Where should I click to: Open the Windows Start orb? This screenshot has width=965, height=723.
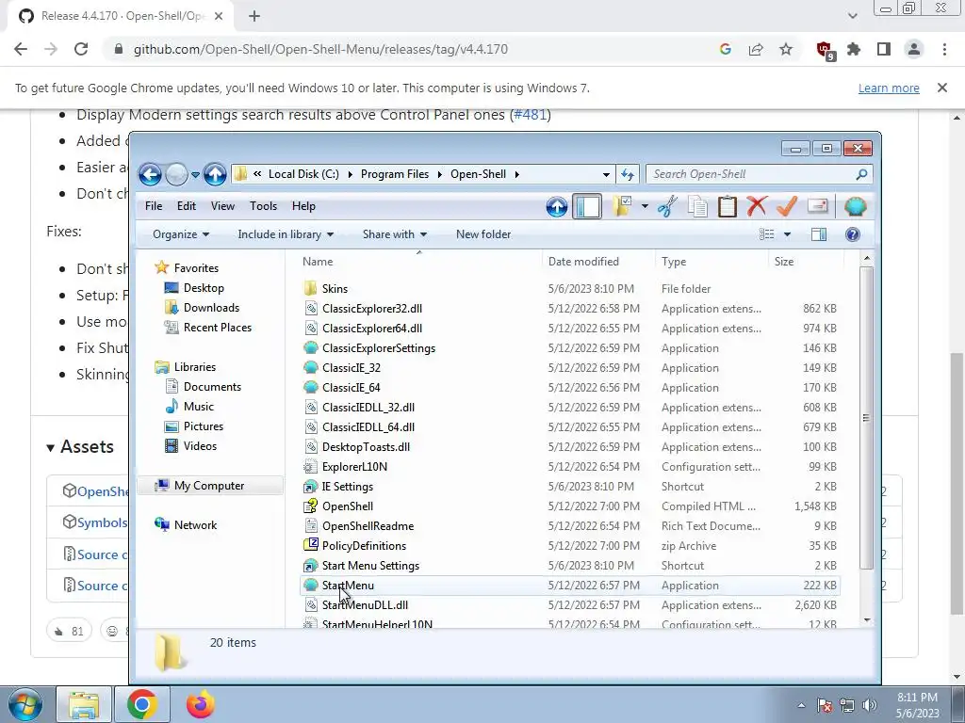point(25,704)
